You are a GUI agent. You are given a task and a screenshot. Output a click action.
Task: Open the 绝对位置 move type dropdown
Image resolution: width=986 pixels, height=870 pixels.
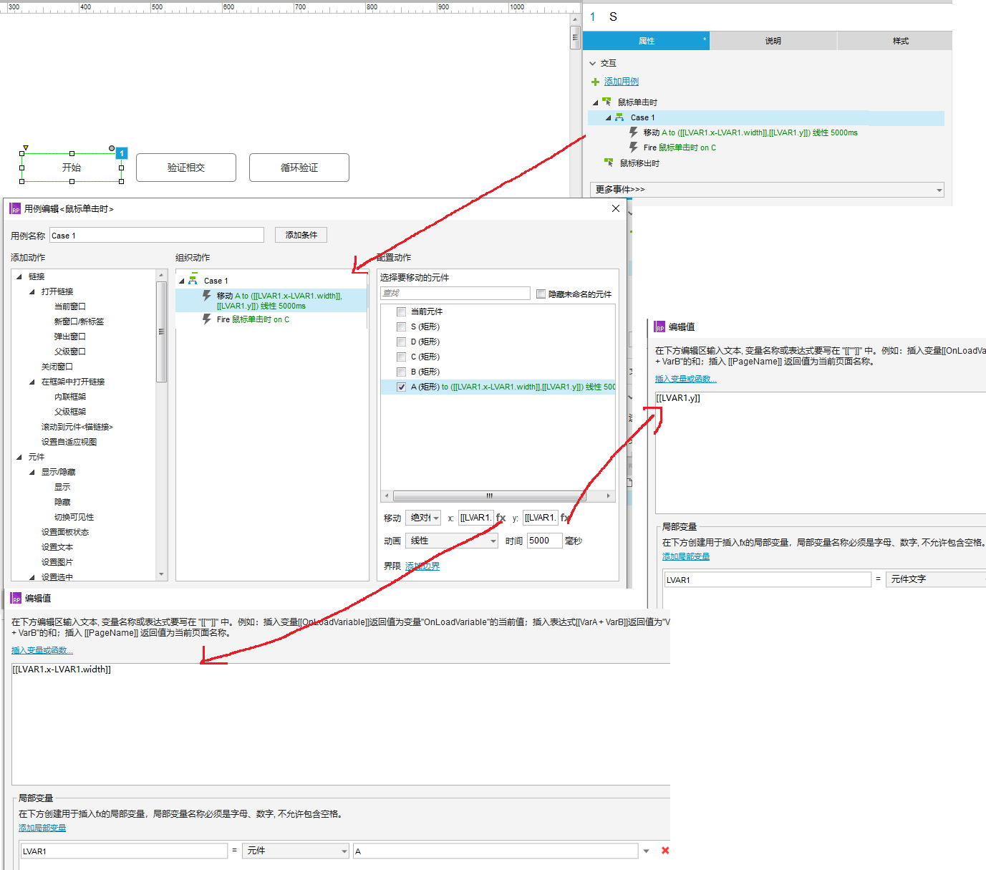(423, 518)
